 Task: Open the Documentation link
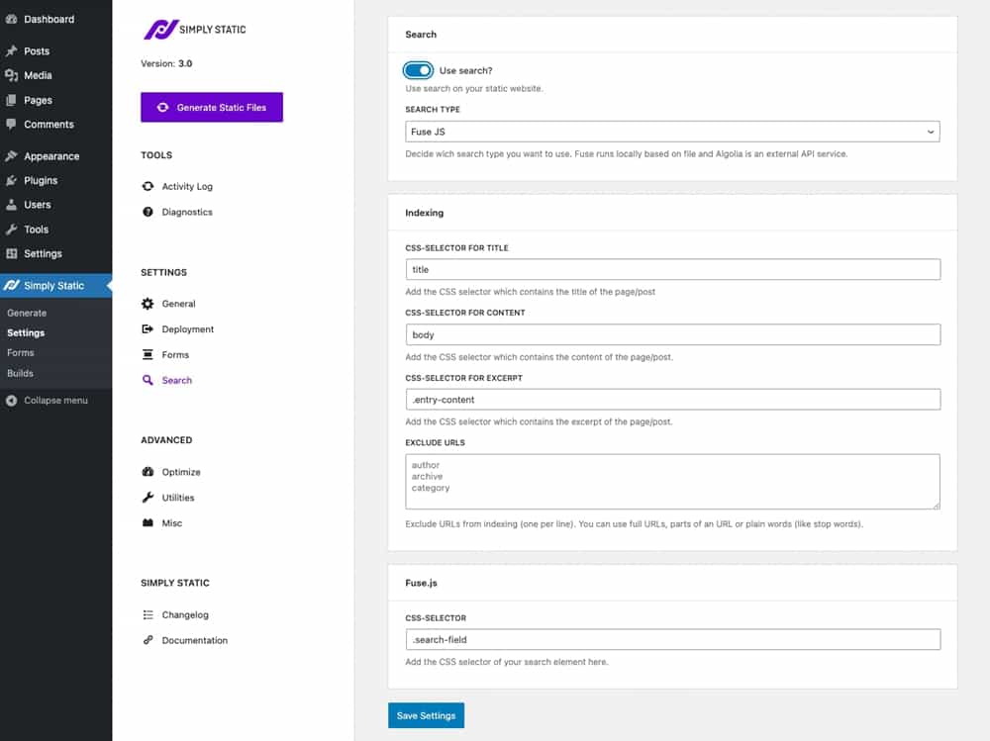tap(194, 640)
